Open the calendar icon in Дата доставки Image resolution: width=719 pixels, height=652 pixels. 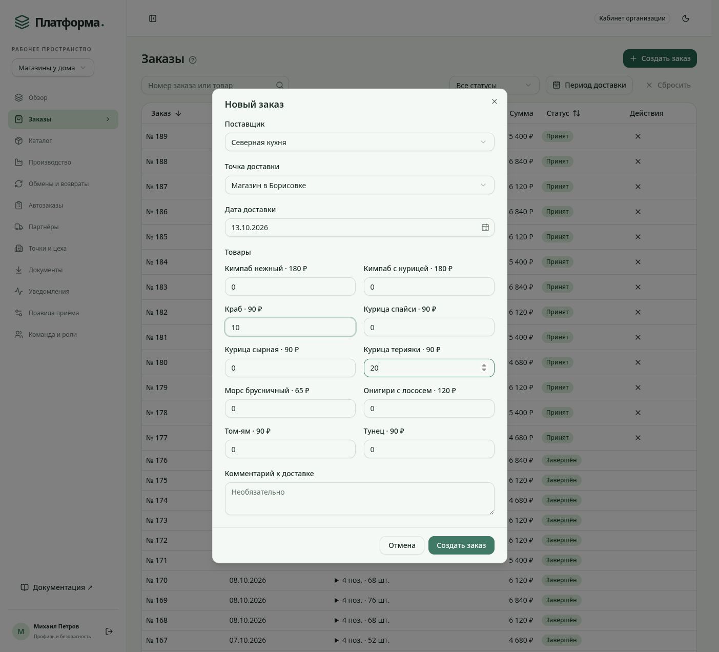485,228
